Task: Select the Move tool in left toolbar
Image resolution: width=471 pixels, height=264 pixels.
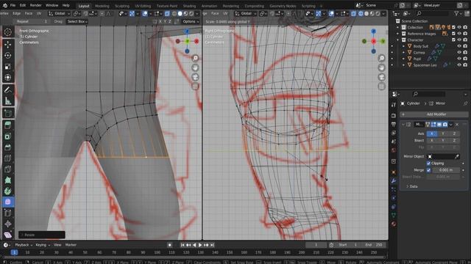Action: (8, 44)
